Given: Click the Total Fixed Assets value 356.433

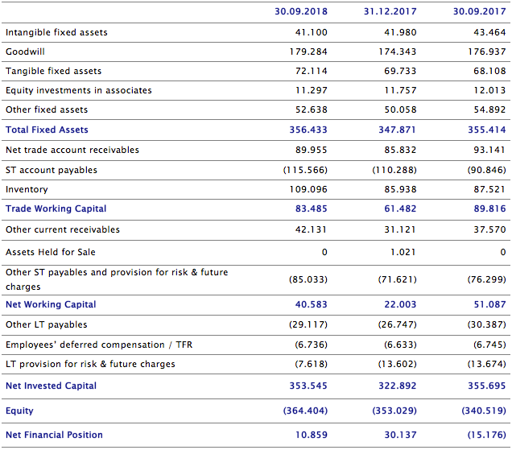Looking at the screenshot, I should pyautogui.click(x=308, y=130).
